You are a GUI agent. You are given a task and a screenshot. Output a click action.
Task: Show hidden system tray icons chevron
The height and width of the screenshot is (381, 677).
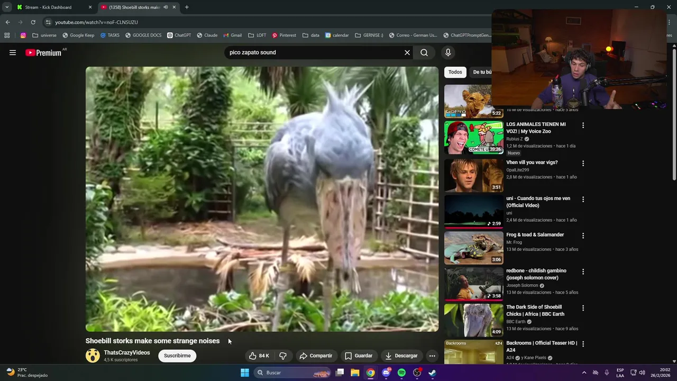pyautogui.click(x=584, y=373)
